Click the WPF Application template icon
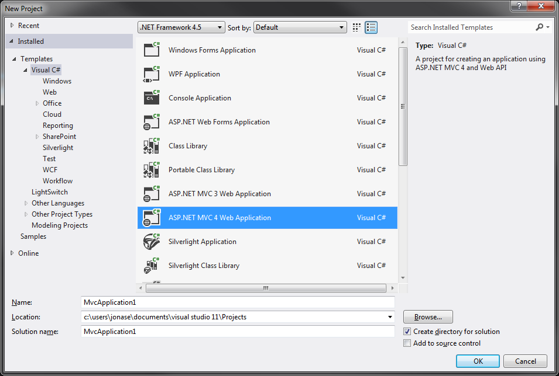This screenshot has height=376, width=559. (x=151, y=74)
